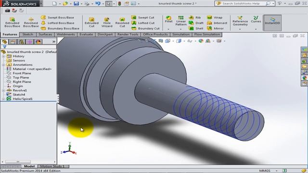Click the Edit Appearance icon in view toolbar

(201, 41)
